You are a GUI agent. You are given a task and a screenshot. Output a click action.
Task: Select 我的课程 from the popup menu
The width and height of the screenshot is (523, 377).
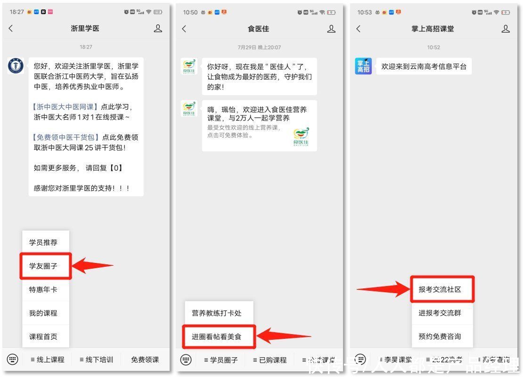[x=46, y=313]
